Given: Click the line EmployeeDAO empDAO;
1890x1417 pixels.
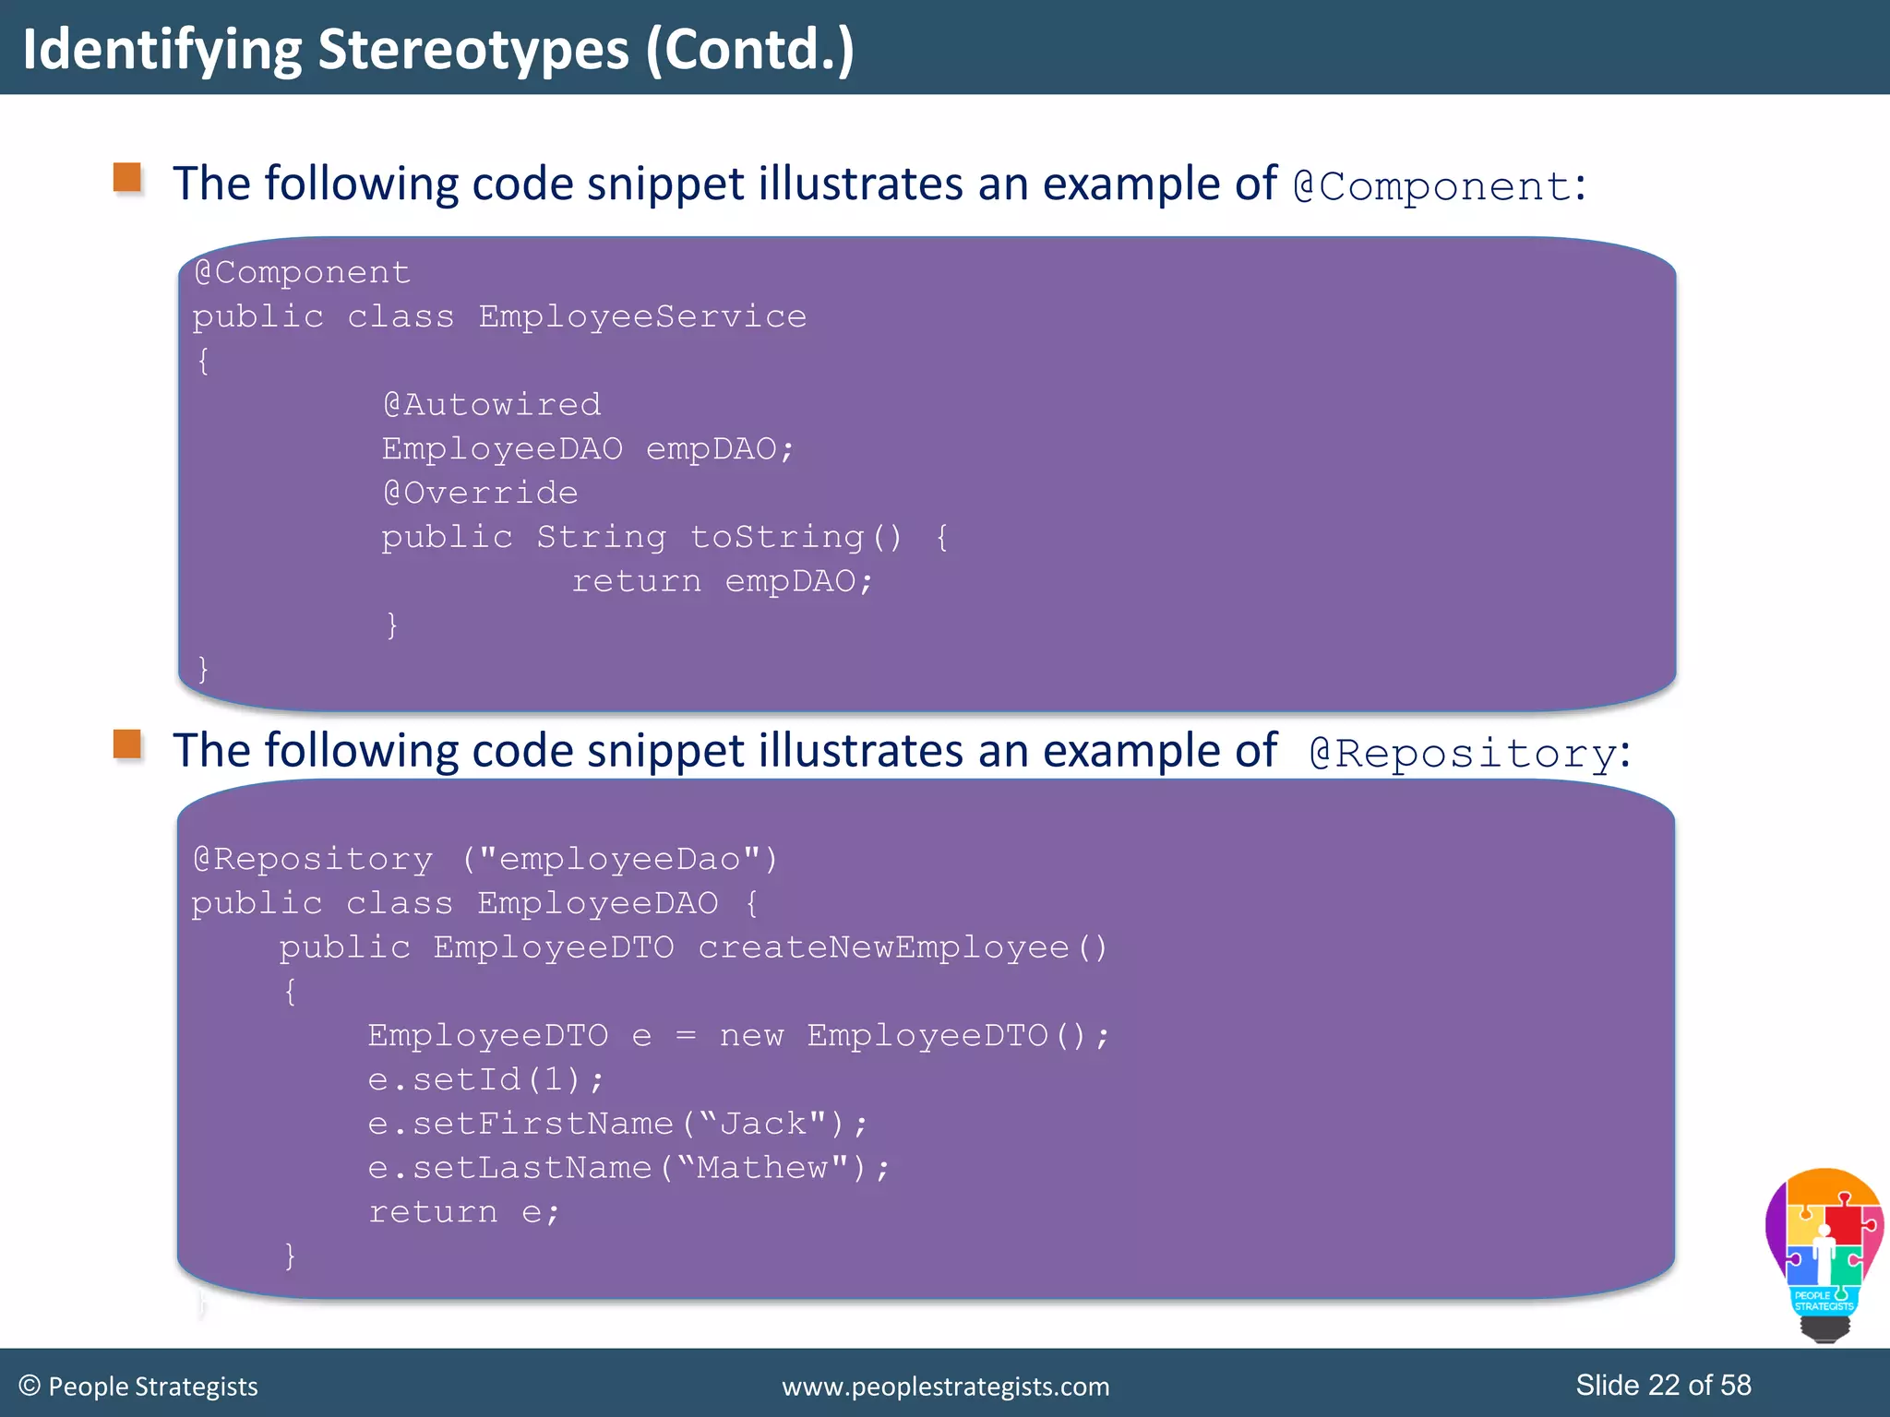Looking at the screenshot, I should point(588,448).
